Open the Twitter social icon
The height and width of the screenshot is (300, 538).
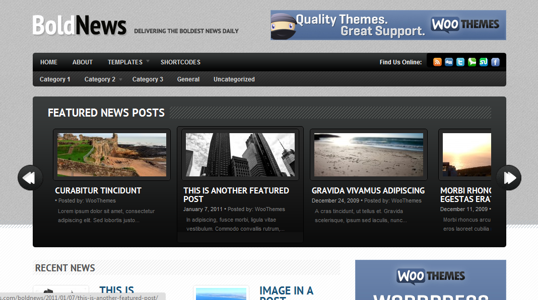point(460,62)
